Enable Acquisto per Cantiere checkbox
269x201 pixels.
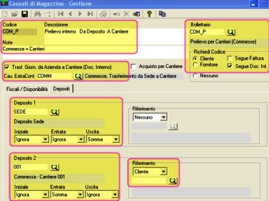(133, 66)
